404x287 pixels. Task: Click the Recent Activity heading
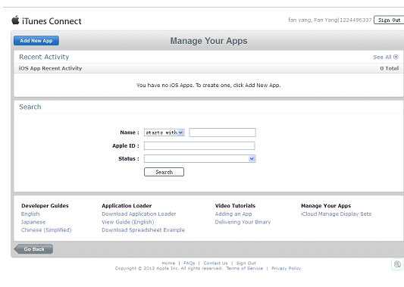[44, 57]
